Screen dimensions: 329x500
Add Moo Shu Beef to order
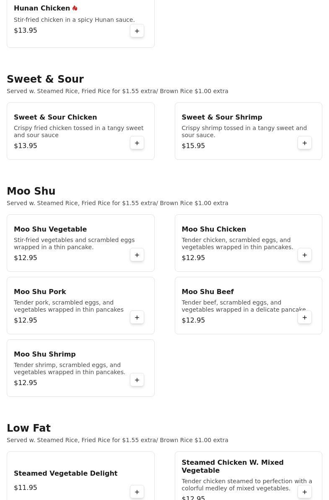click(x=305, y=318)
